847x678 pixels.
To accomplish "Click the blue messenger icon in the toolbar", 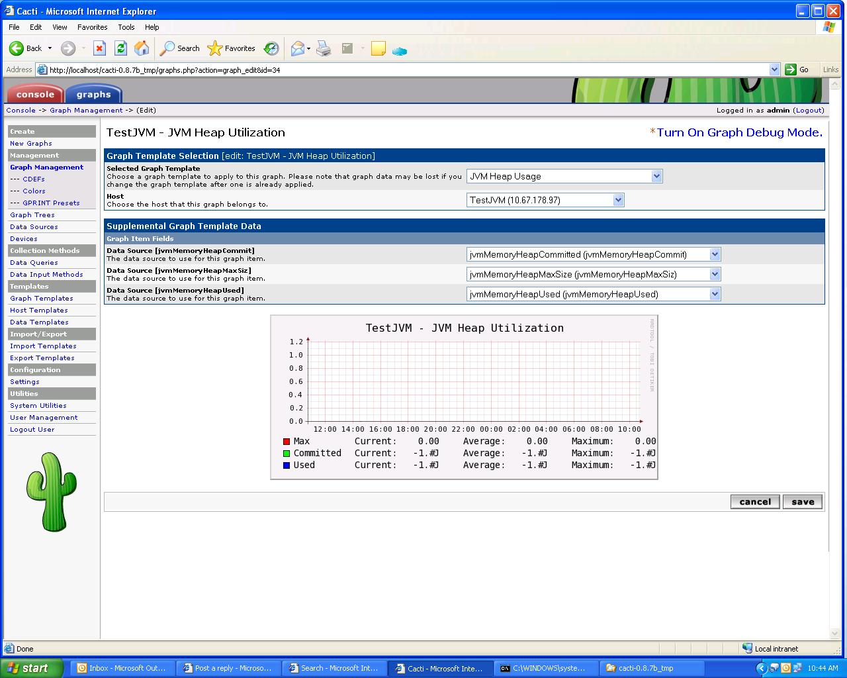I will (400, 50).
